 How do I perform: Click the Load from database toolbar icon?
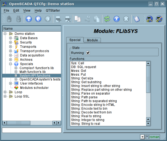click(9, 19)
